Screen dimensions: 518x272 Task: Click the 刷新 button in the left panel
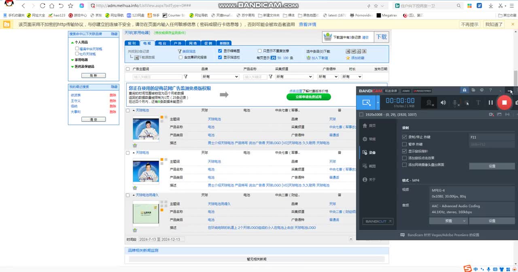click(x=93, y=75)
